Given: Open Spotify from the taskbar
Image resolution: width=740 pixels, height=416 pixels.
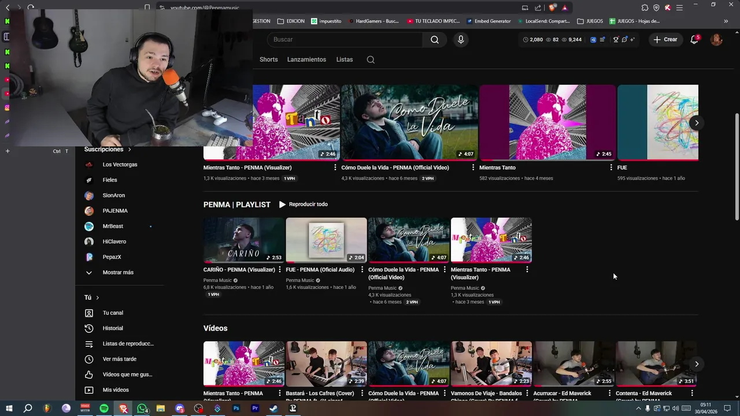Looking at the screenshot, I should pos(104,408).
